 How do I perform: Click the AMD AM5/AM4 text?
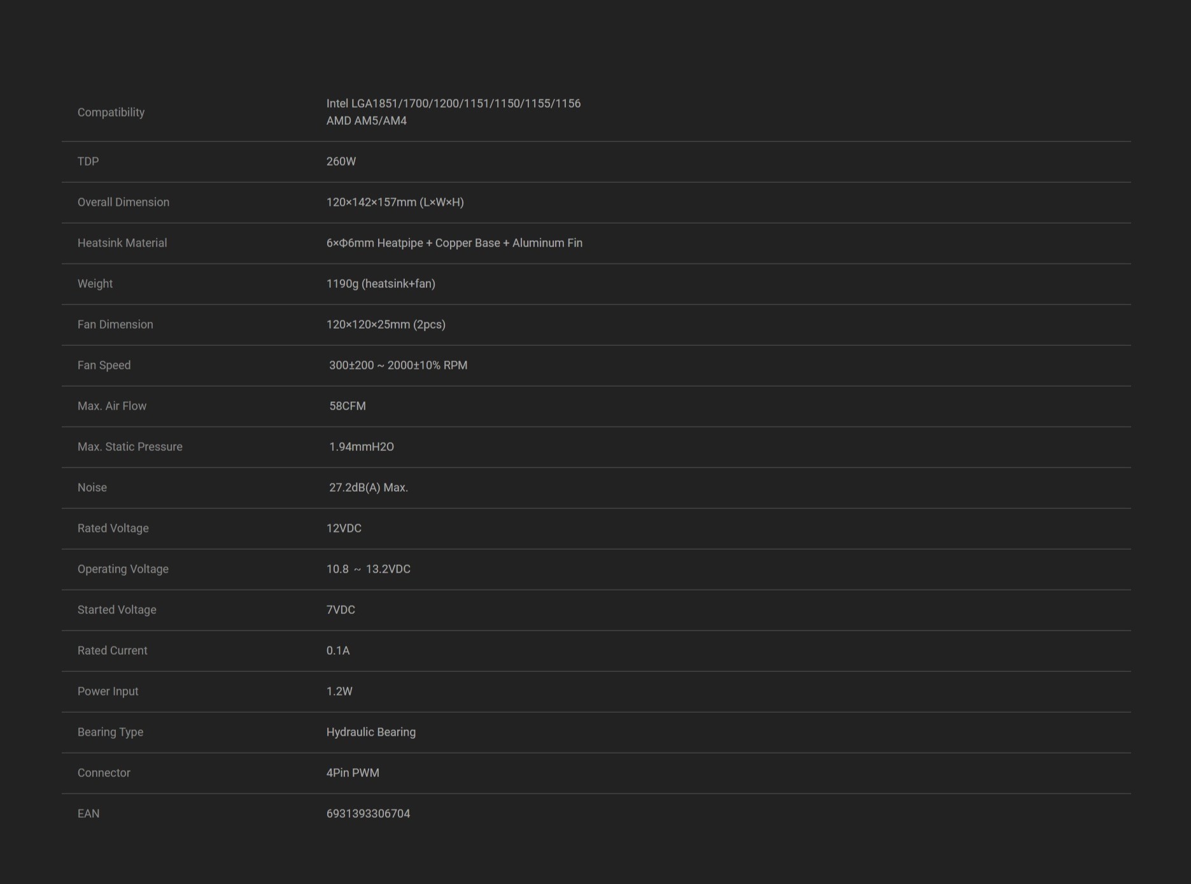click(x=366, y=121)
